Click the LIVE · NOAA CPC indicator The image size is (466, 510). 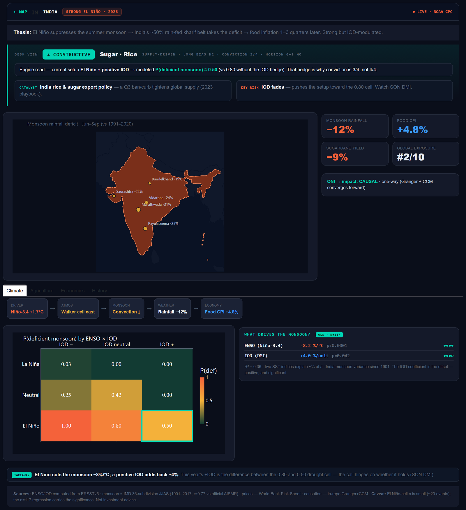pos(433,12)
